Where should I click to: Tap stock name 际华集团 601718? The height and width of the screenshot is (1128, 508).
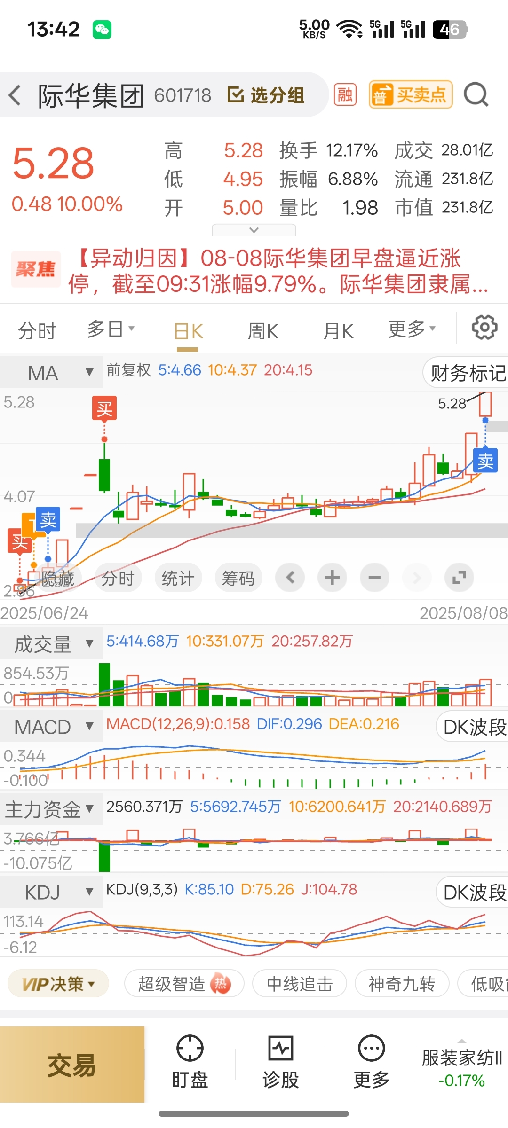125,95
